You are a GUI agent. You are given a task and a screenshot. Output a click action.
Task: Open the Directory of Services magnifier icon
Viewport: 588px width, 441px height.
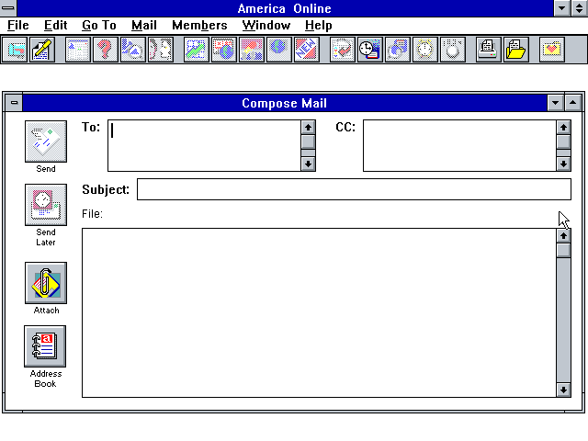133,50
